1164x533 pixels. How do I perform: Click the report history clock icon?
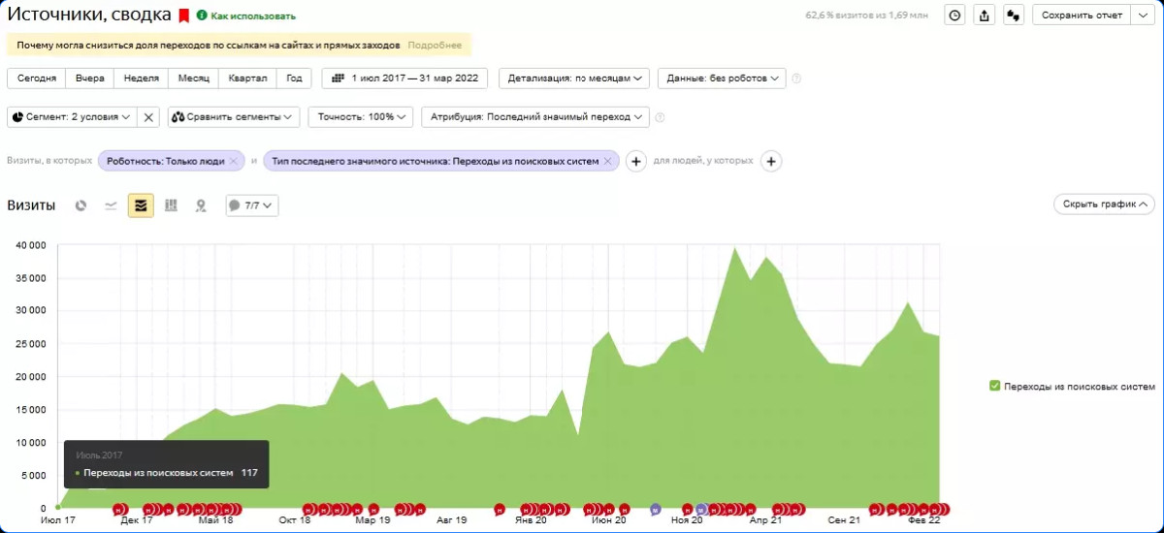coord(955,16)
